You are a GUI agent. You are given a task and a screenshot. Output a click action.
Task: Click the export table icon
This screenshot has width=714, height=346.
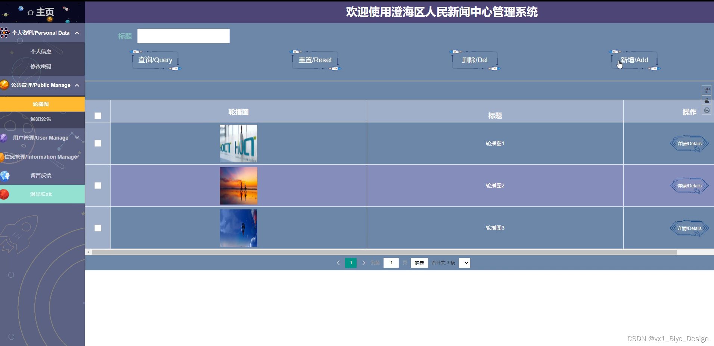tap(707, 100)
